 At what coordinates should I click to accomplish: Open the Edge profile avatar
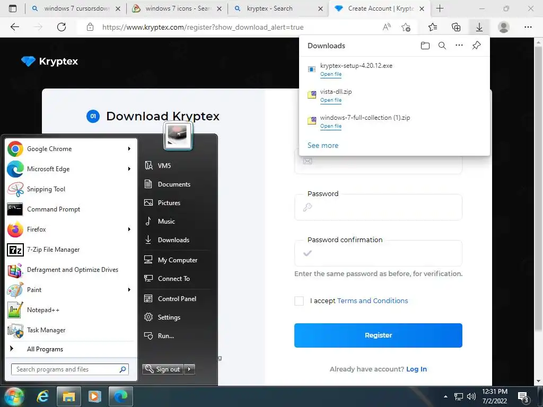(x=504, y=27)
